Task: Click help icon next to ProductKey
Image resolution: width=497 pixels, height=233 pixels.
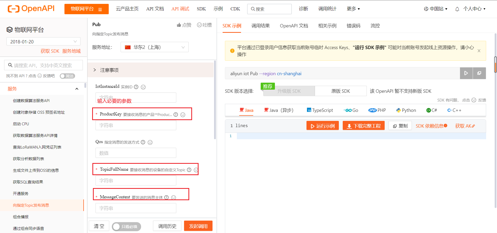Action: pos(176,114)
